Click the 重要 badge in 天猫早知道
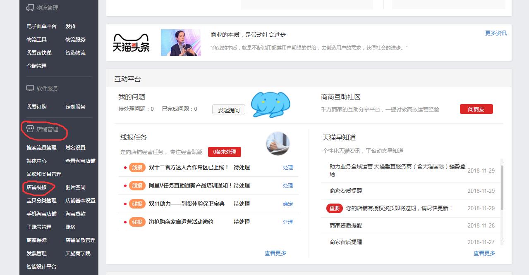This screenshot has width=529, height=275. pos(334,209)
